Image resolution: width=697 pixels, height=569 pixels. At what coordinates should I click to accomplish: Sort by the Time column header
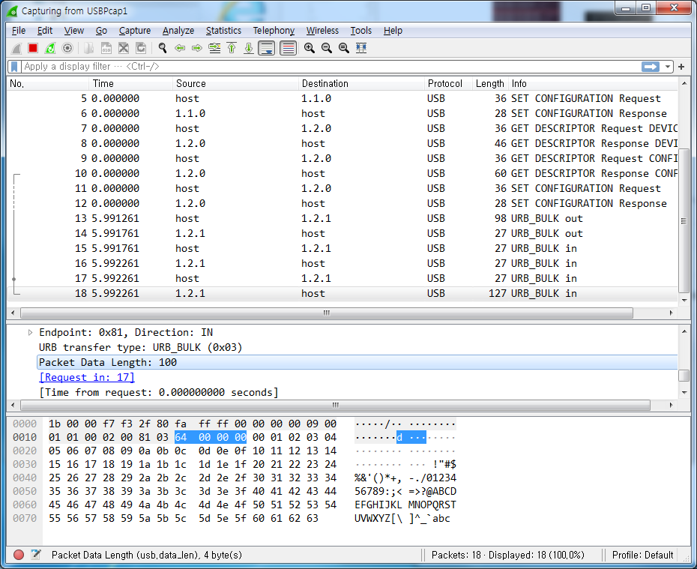pos(130,83)
